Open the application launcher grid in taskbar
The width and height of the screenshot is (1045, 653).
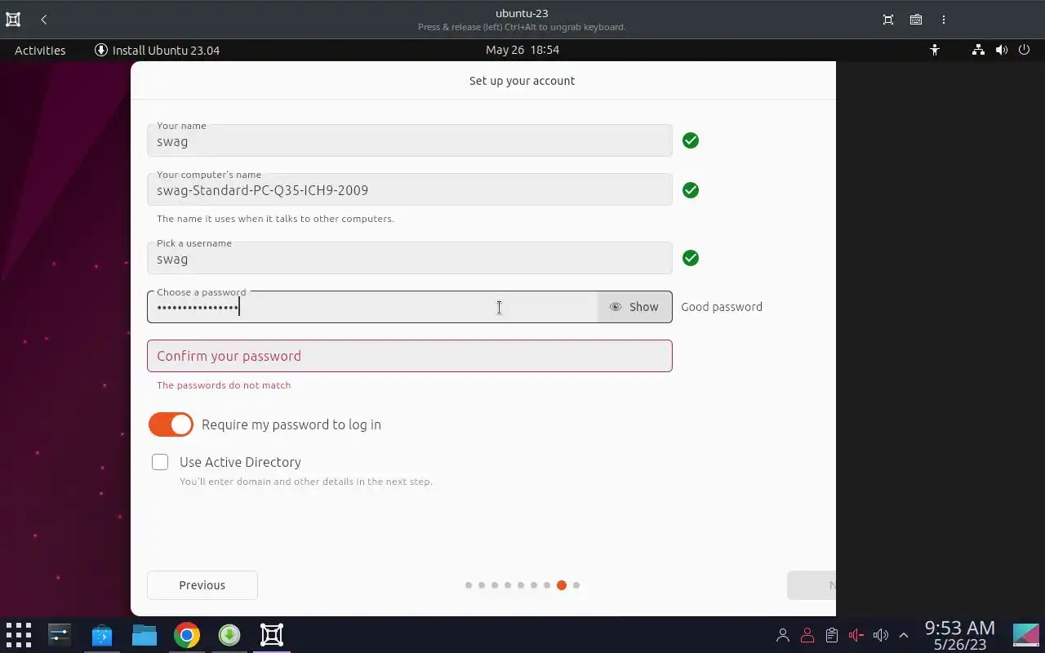pyautogui.click(x=18, y=635)
